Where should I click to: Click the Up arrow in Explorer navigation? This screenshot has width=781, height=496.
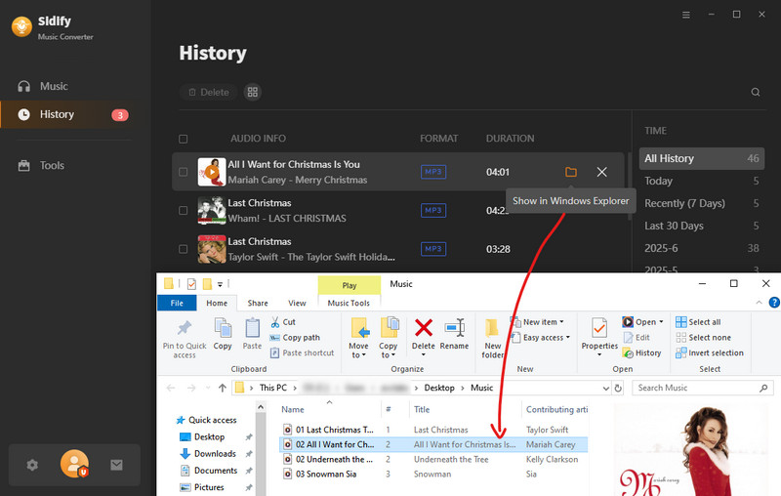click(x=223, y=388)
